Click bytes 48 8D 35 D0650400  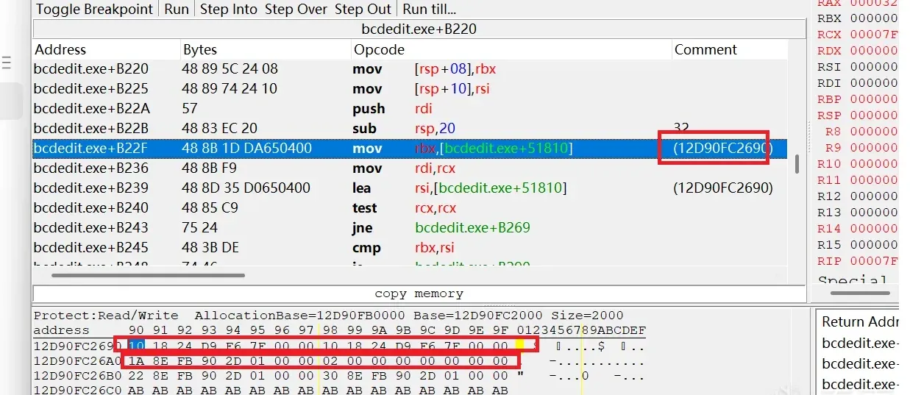point(246,188)
